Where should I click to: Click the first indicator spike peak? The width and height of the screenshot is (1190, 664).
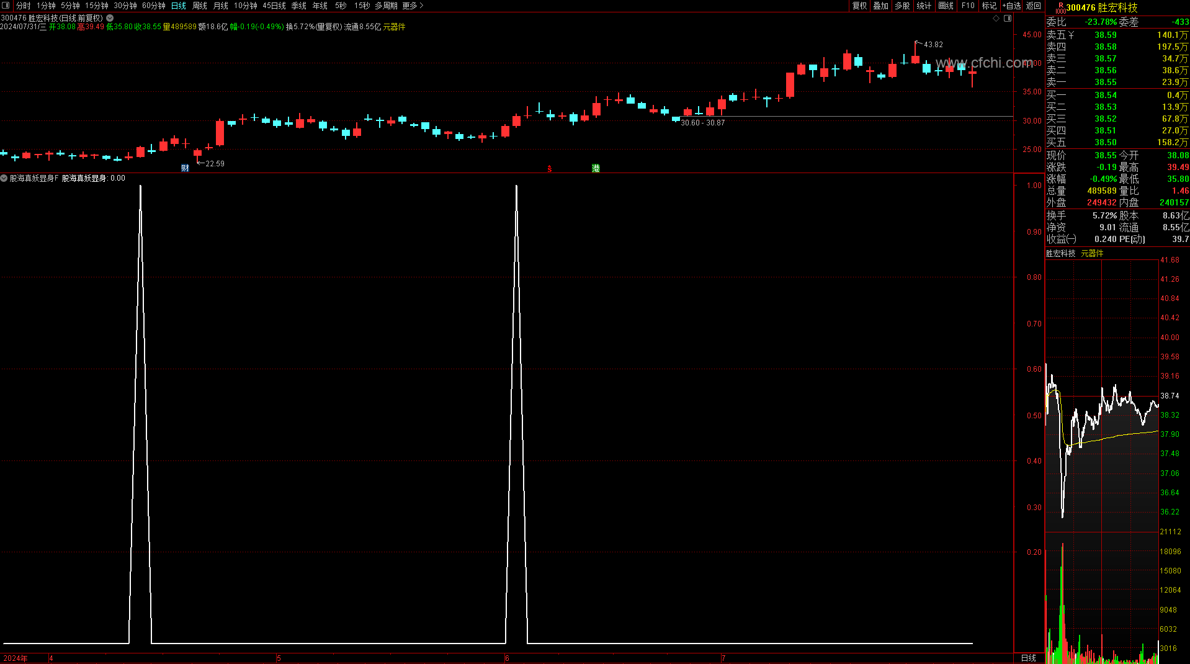pyautogui.click(x=141, y=186)
